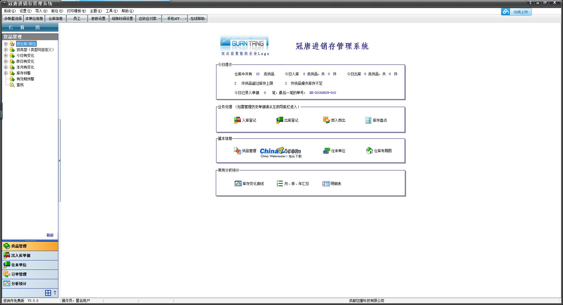Image resolution: width=563 pixels, height=305 pixels.
Task: Open the 主题(X) menu
Action: point(96,11)
